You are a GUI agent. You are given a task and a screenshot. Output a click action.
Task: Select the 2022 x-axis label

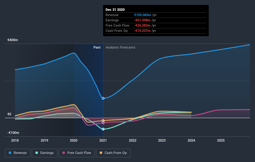[133, 140]
